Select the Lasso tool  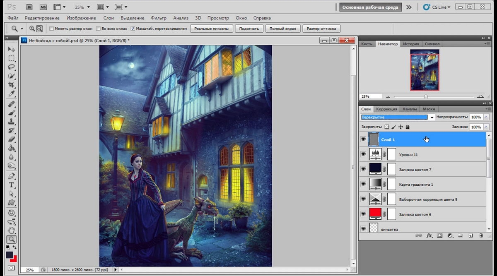(12, 67)
